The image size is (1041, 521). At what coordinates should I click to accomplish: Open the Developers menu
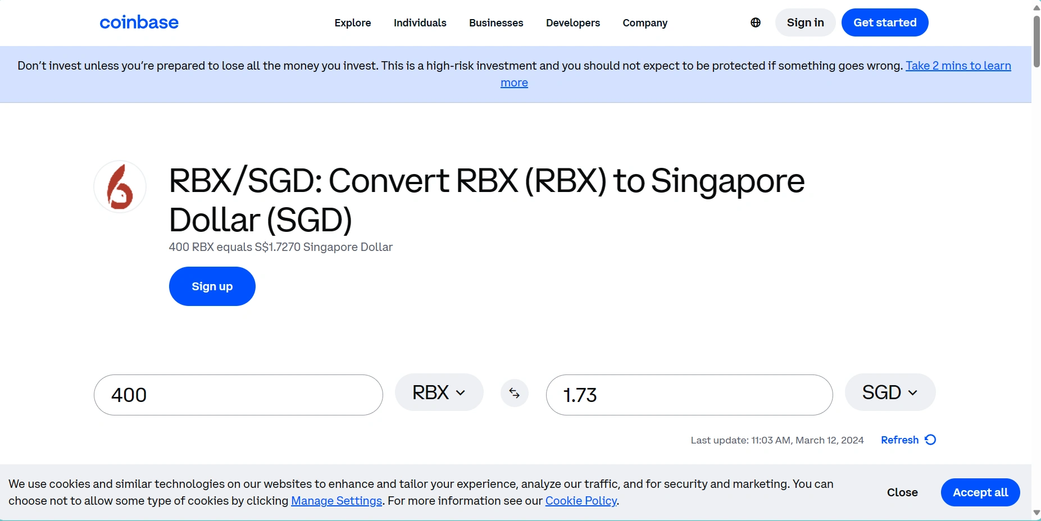point(572,22)
